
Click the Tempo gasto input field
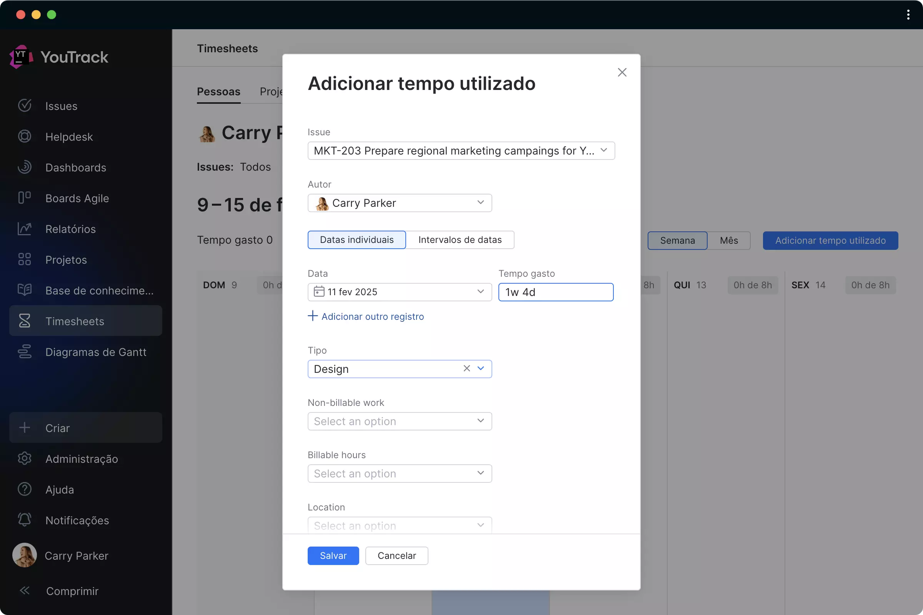555,292
